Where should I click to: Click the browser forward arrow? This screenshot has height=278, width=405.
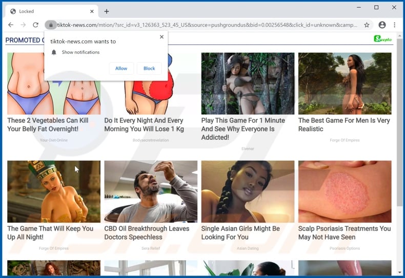click(x=23, y=25)
